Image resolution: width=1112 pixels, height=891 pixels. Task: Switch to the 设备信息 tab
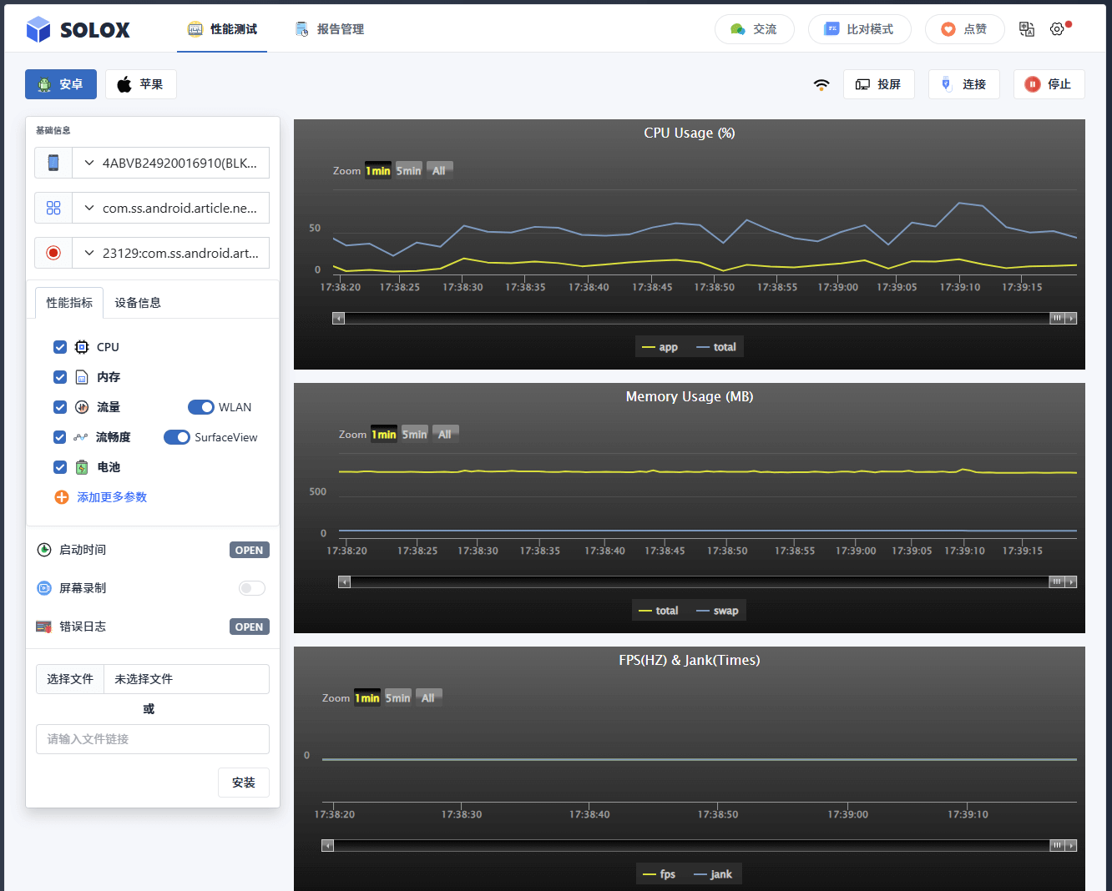[138, 303]
